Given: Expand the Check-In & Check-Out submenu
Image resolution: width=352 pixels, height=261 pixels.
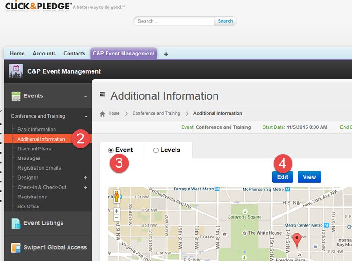Looking at the screenshot, I should pyautogui.click(x=85, y=187).
